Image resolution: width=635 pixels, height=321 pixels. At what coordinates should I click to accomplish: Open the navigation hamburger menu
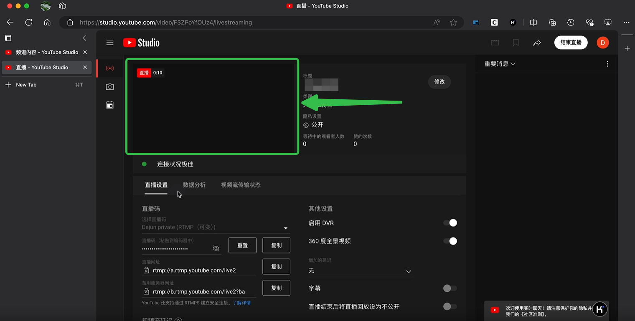coord(110,42)
